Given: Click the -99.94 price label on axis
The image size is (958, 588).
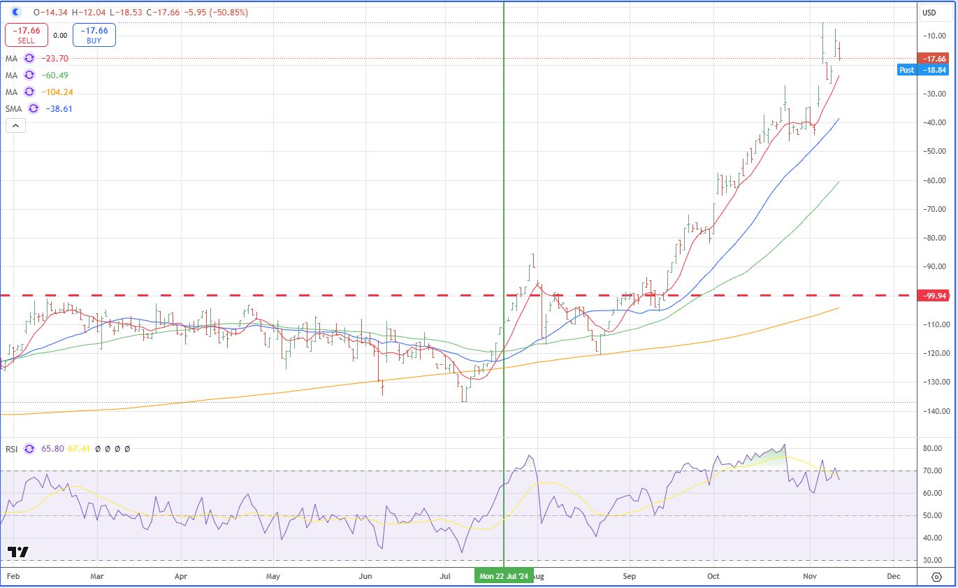Looking at the screenshot, I should click(x=934, y=296).
